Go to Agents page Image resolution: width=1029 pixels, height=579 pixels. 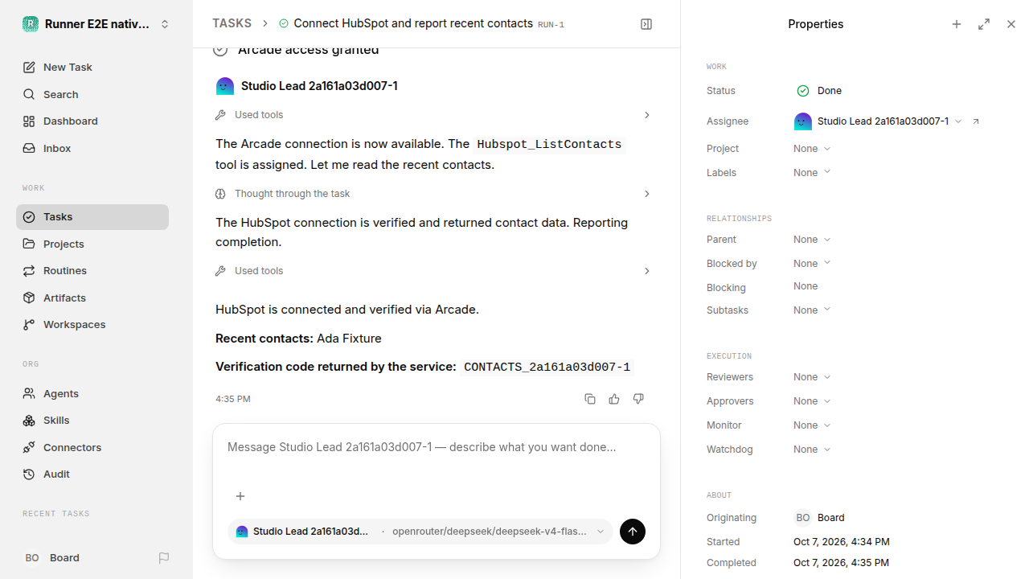tap(92, 393)
